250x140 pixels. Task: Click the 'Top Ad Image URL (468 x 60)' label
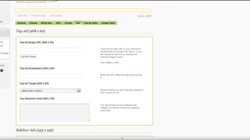tap(37, 42)
